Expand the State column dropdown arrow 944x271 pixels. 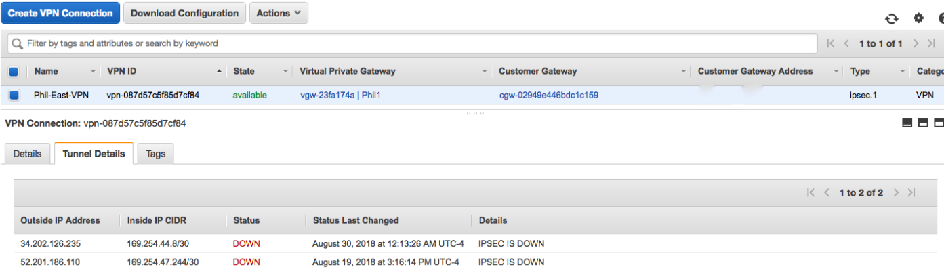(287, 71)
